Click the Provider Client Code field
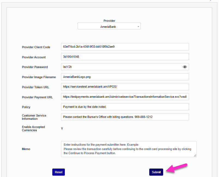This screenshot has width=219, height=177. tap(125, 47)
